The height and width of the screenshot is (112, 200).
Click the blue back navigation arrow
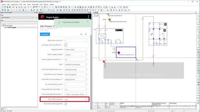coord(69,7)
